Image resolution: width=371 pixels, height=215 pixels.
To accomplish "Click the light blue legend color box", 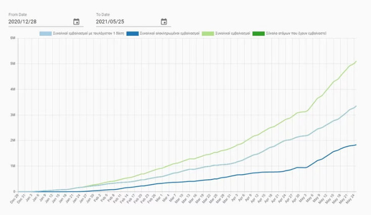I will pyautogui.click(x=45, y=33).
